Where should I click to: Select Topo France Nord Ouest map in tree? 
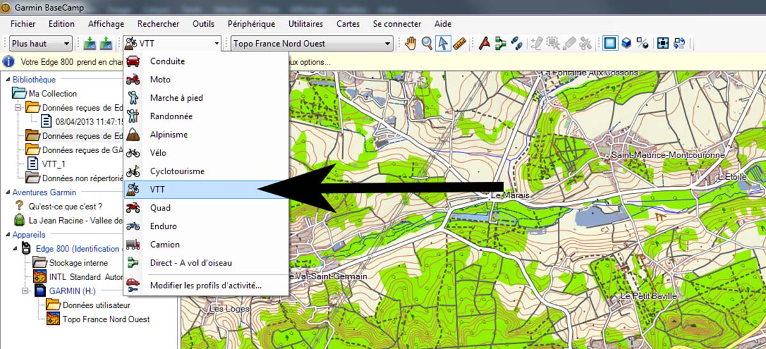point(106,319)
